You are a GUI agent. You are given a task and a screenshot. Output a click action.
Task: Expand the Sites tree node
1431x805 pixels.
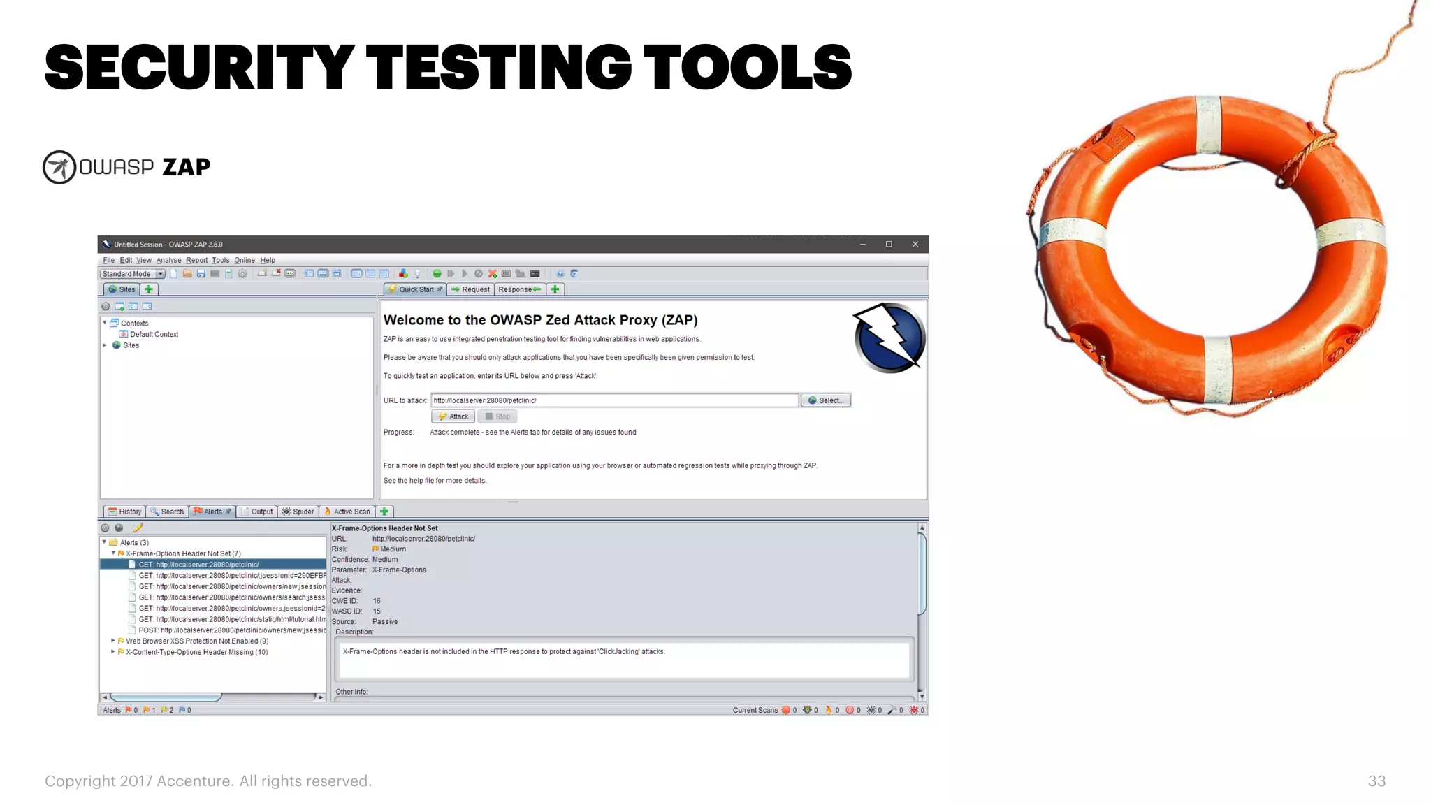pos(105,345)
